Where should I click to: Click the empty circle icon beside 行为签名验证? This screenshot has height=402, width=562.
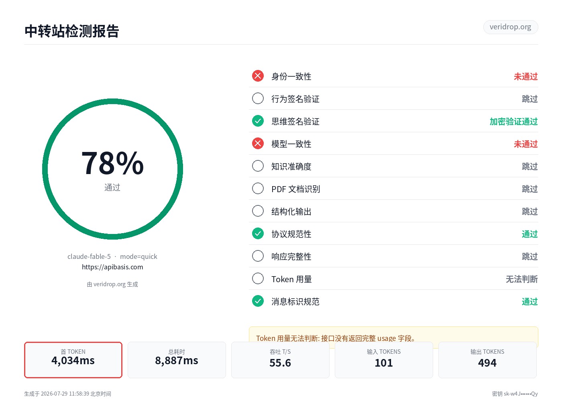[x=258, y=98]
